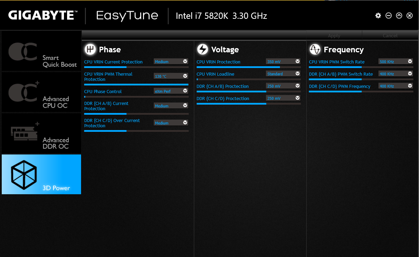Viewport: 419px width, 257px height.
Task: Click the CPU VRIN Current Protection slider
Action: 136,67
